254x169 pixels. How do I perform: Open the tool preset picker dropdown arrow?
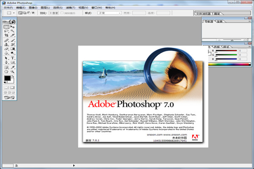click(15, 14)
